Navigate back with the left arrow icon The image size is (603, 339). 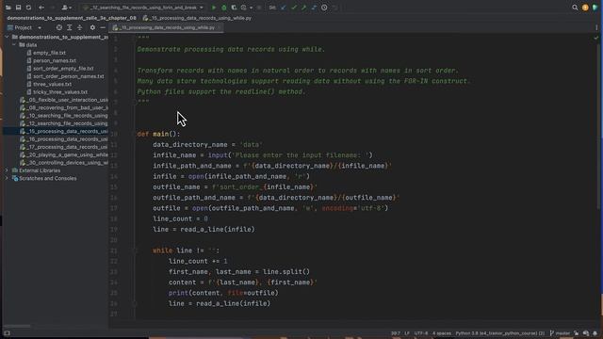pos(41,8)
